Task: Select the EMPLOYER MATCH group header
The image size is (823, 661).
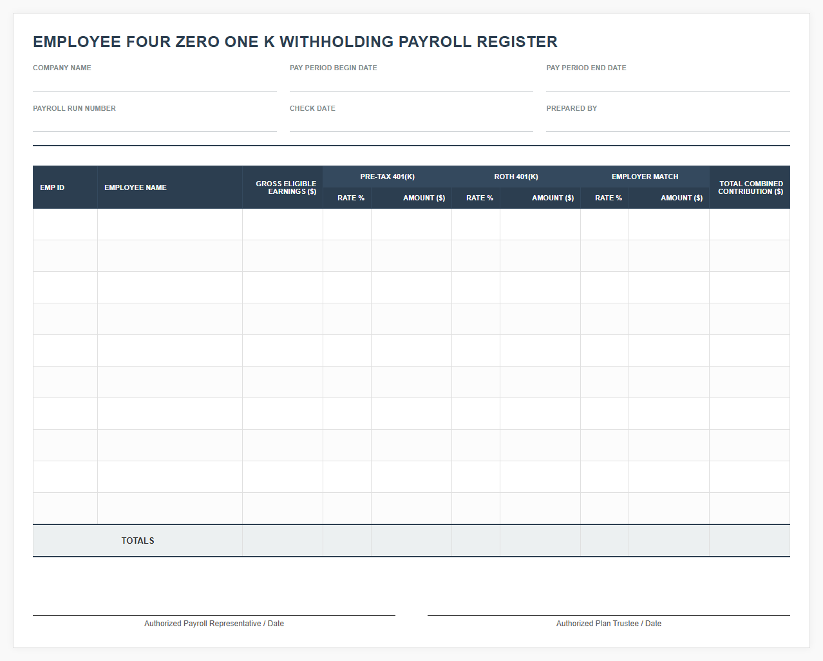Action: click(645, 177)
